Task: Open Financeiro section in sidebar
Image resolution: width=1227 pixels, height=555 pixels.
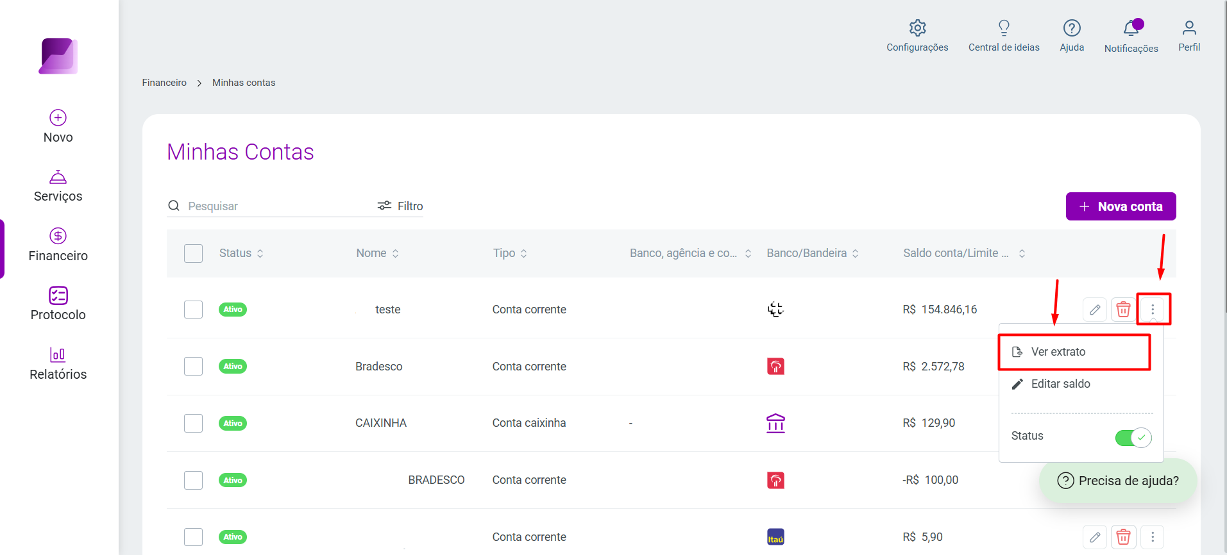Action: point(58,245)
